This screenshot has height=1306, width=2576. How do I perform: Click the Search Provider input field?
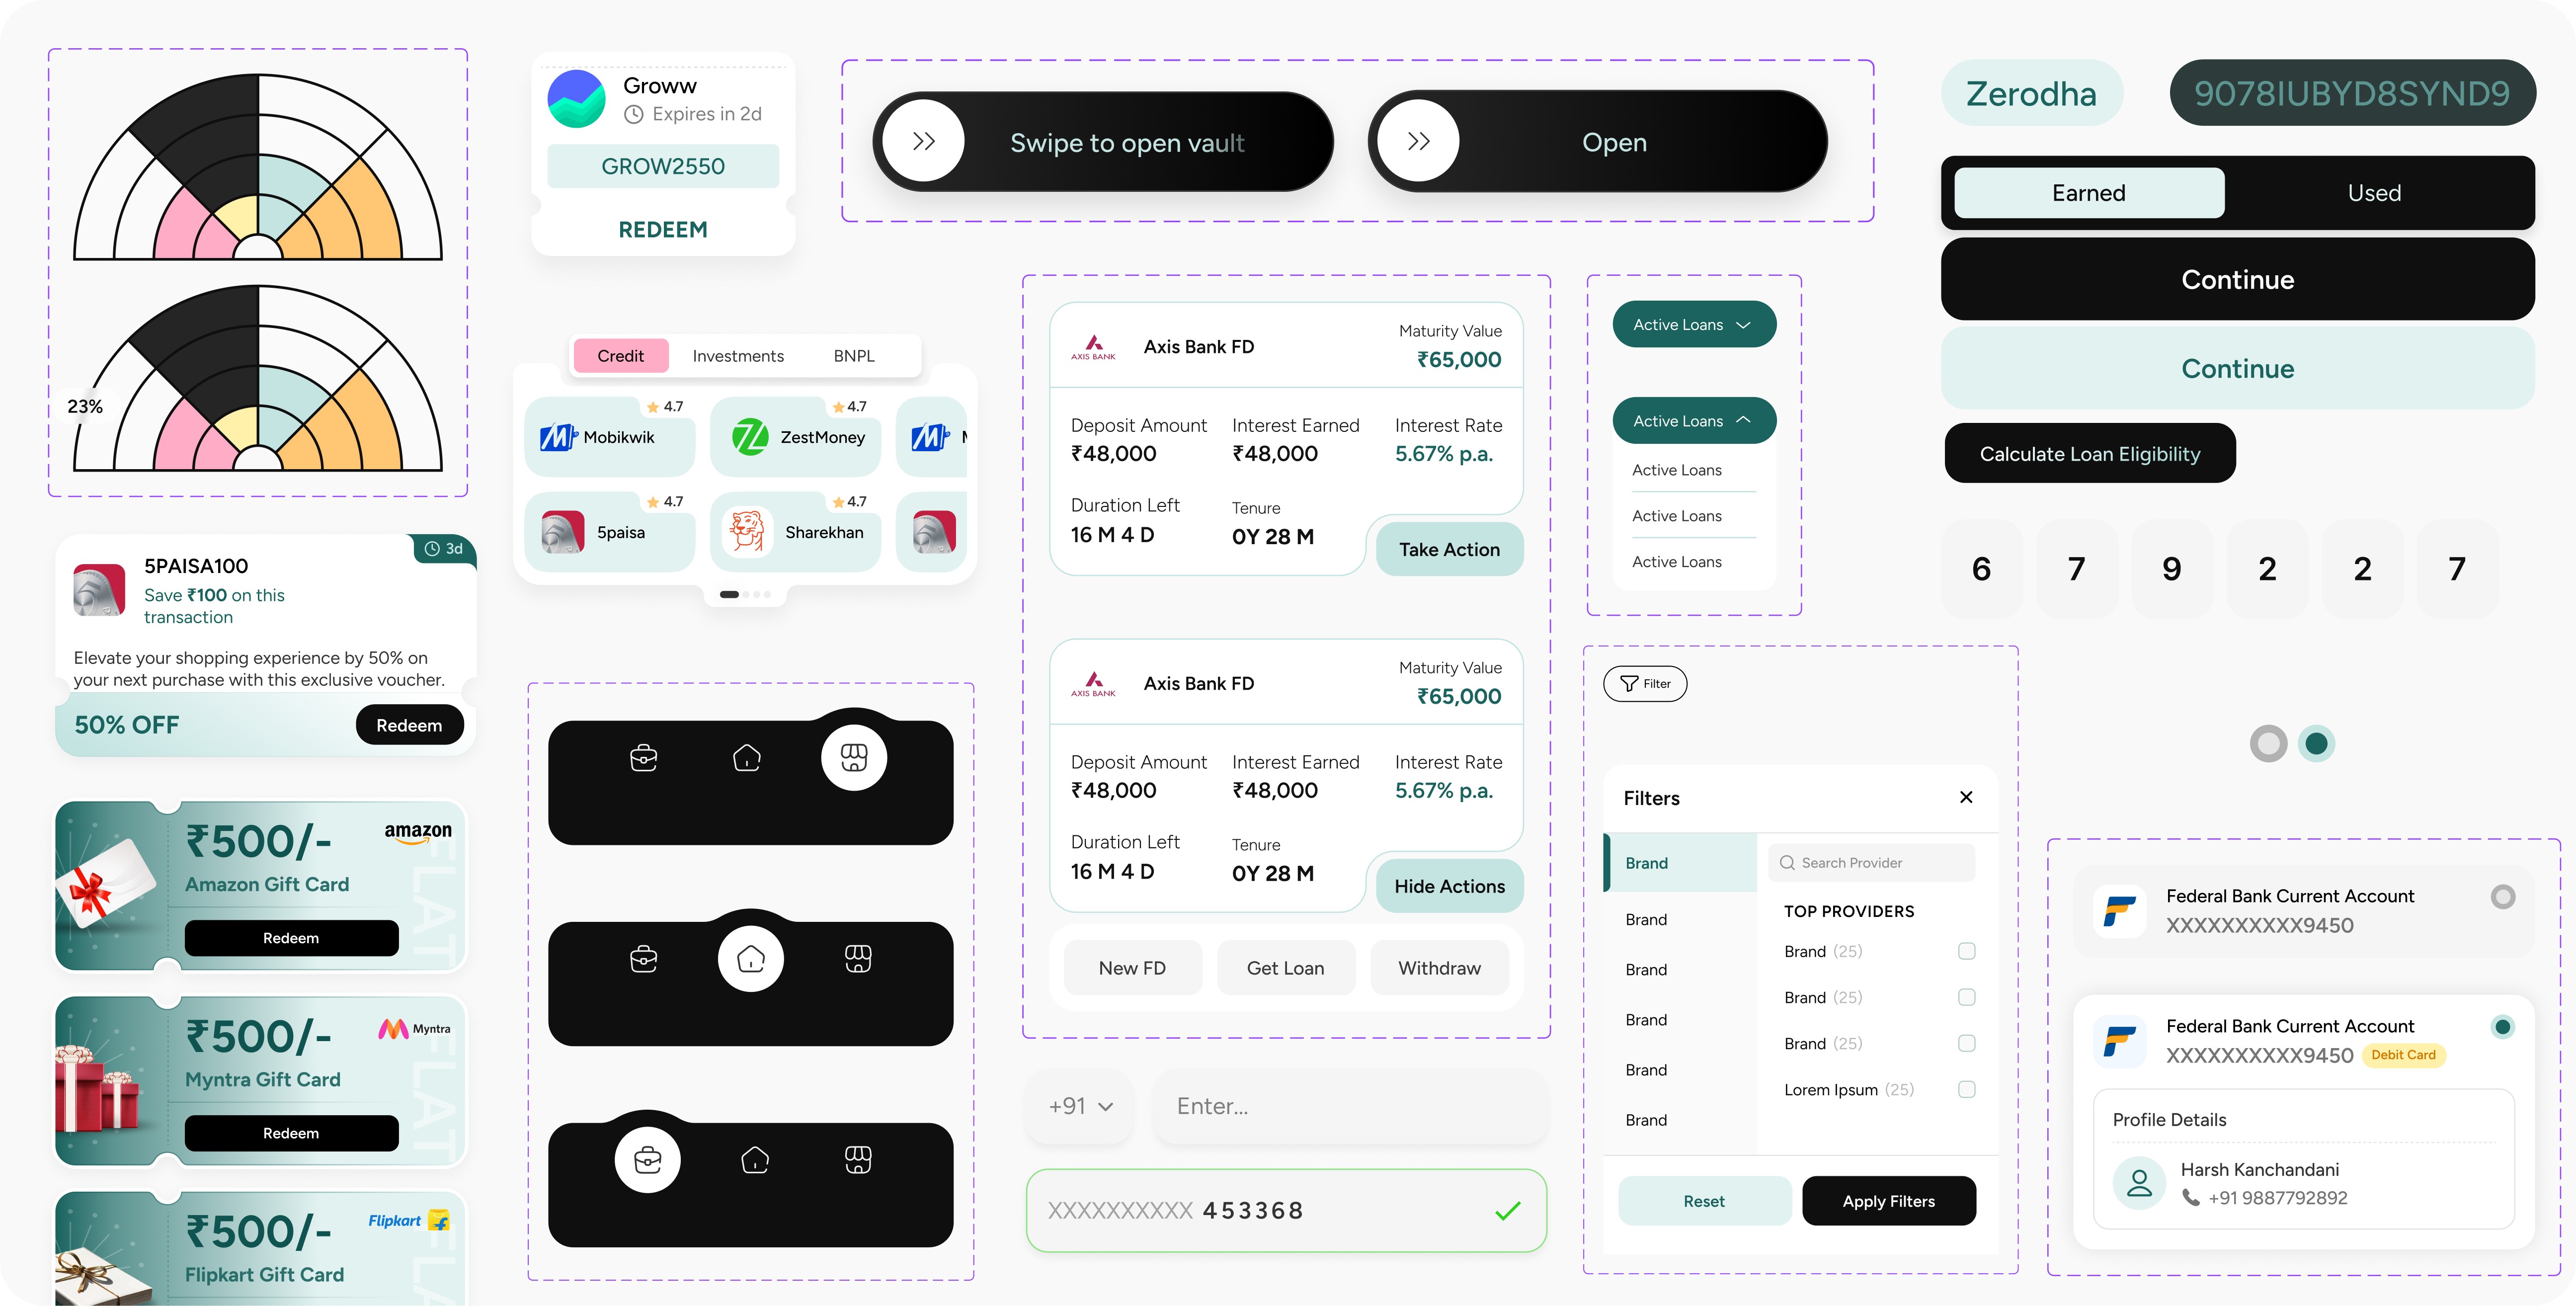pyautogui.click(x=1872, y=862)
